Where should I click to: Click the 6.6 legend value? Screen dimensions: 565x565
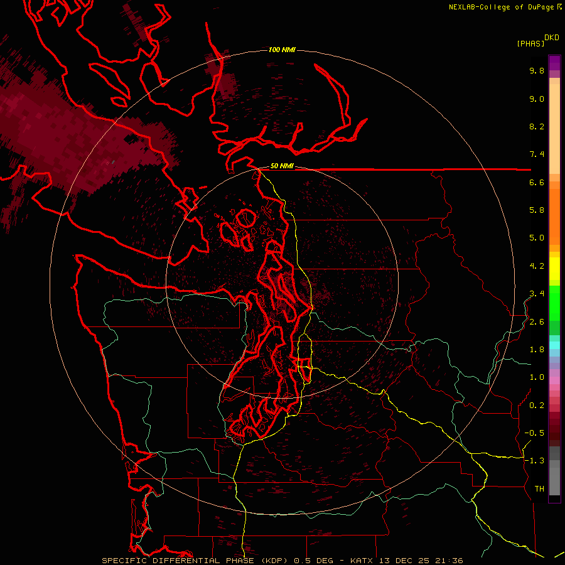[537, 182]
